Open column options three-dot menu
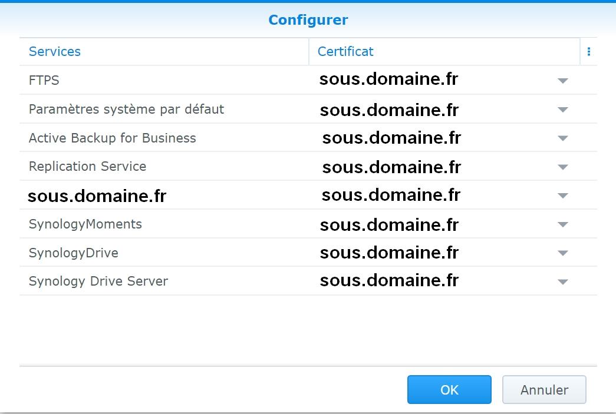616x414 pixels. [588, 52]
